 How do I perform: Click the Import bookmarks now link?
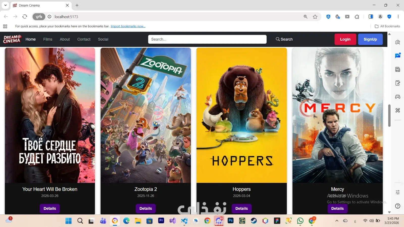tap(128, 26)
